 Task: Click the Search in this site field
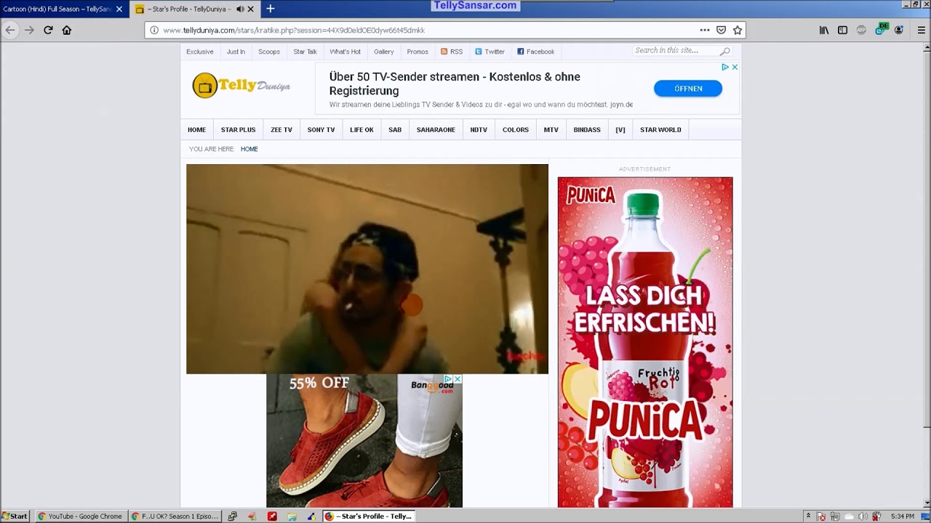pos(676,51)
